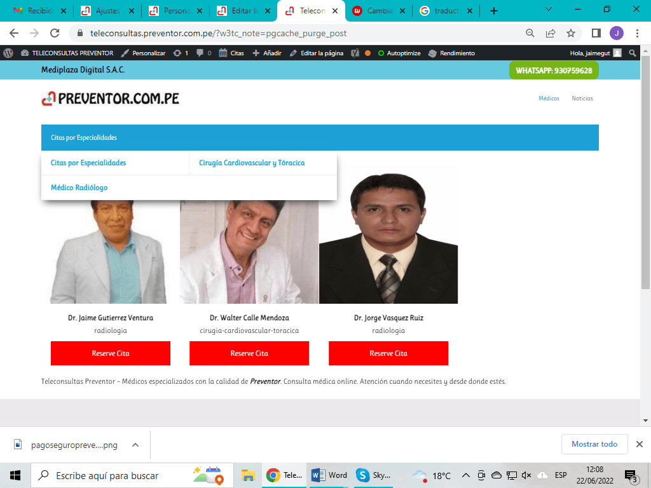This screenshot has width=651, height=488.
Task: Open the WordPress logo menu
Action: [x=8, y=53]
